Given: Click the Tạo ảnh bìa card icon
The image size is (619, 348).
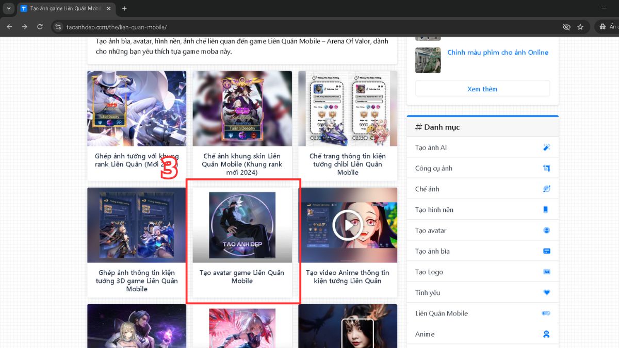Looking at the screenshot, I should coord(547,251).
